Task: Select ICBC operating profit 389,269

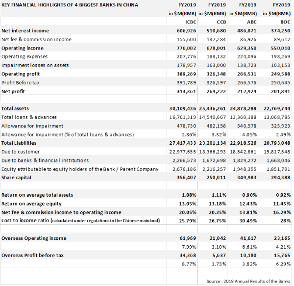Action: coord(186,74)
